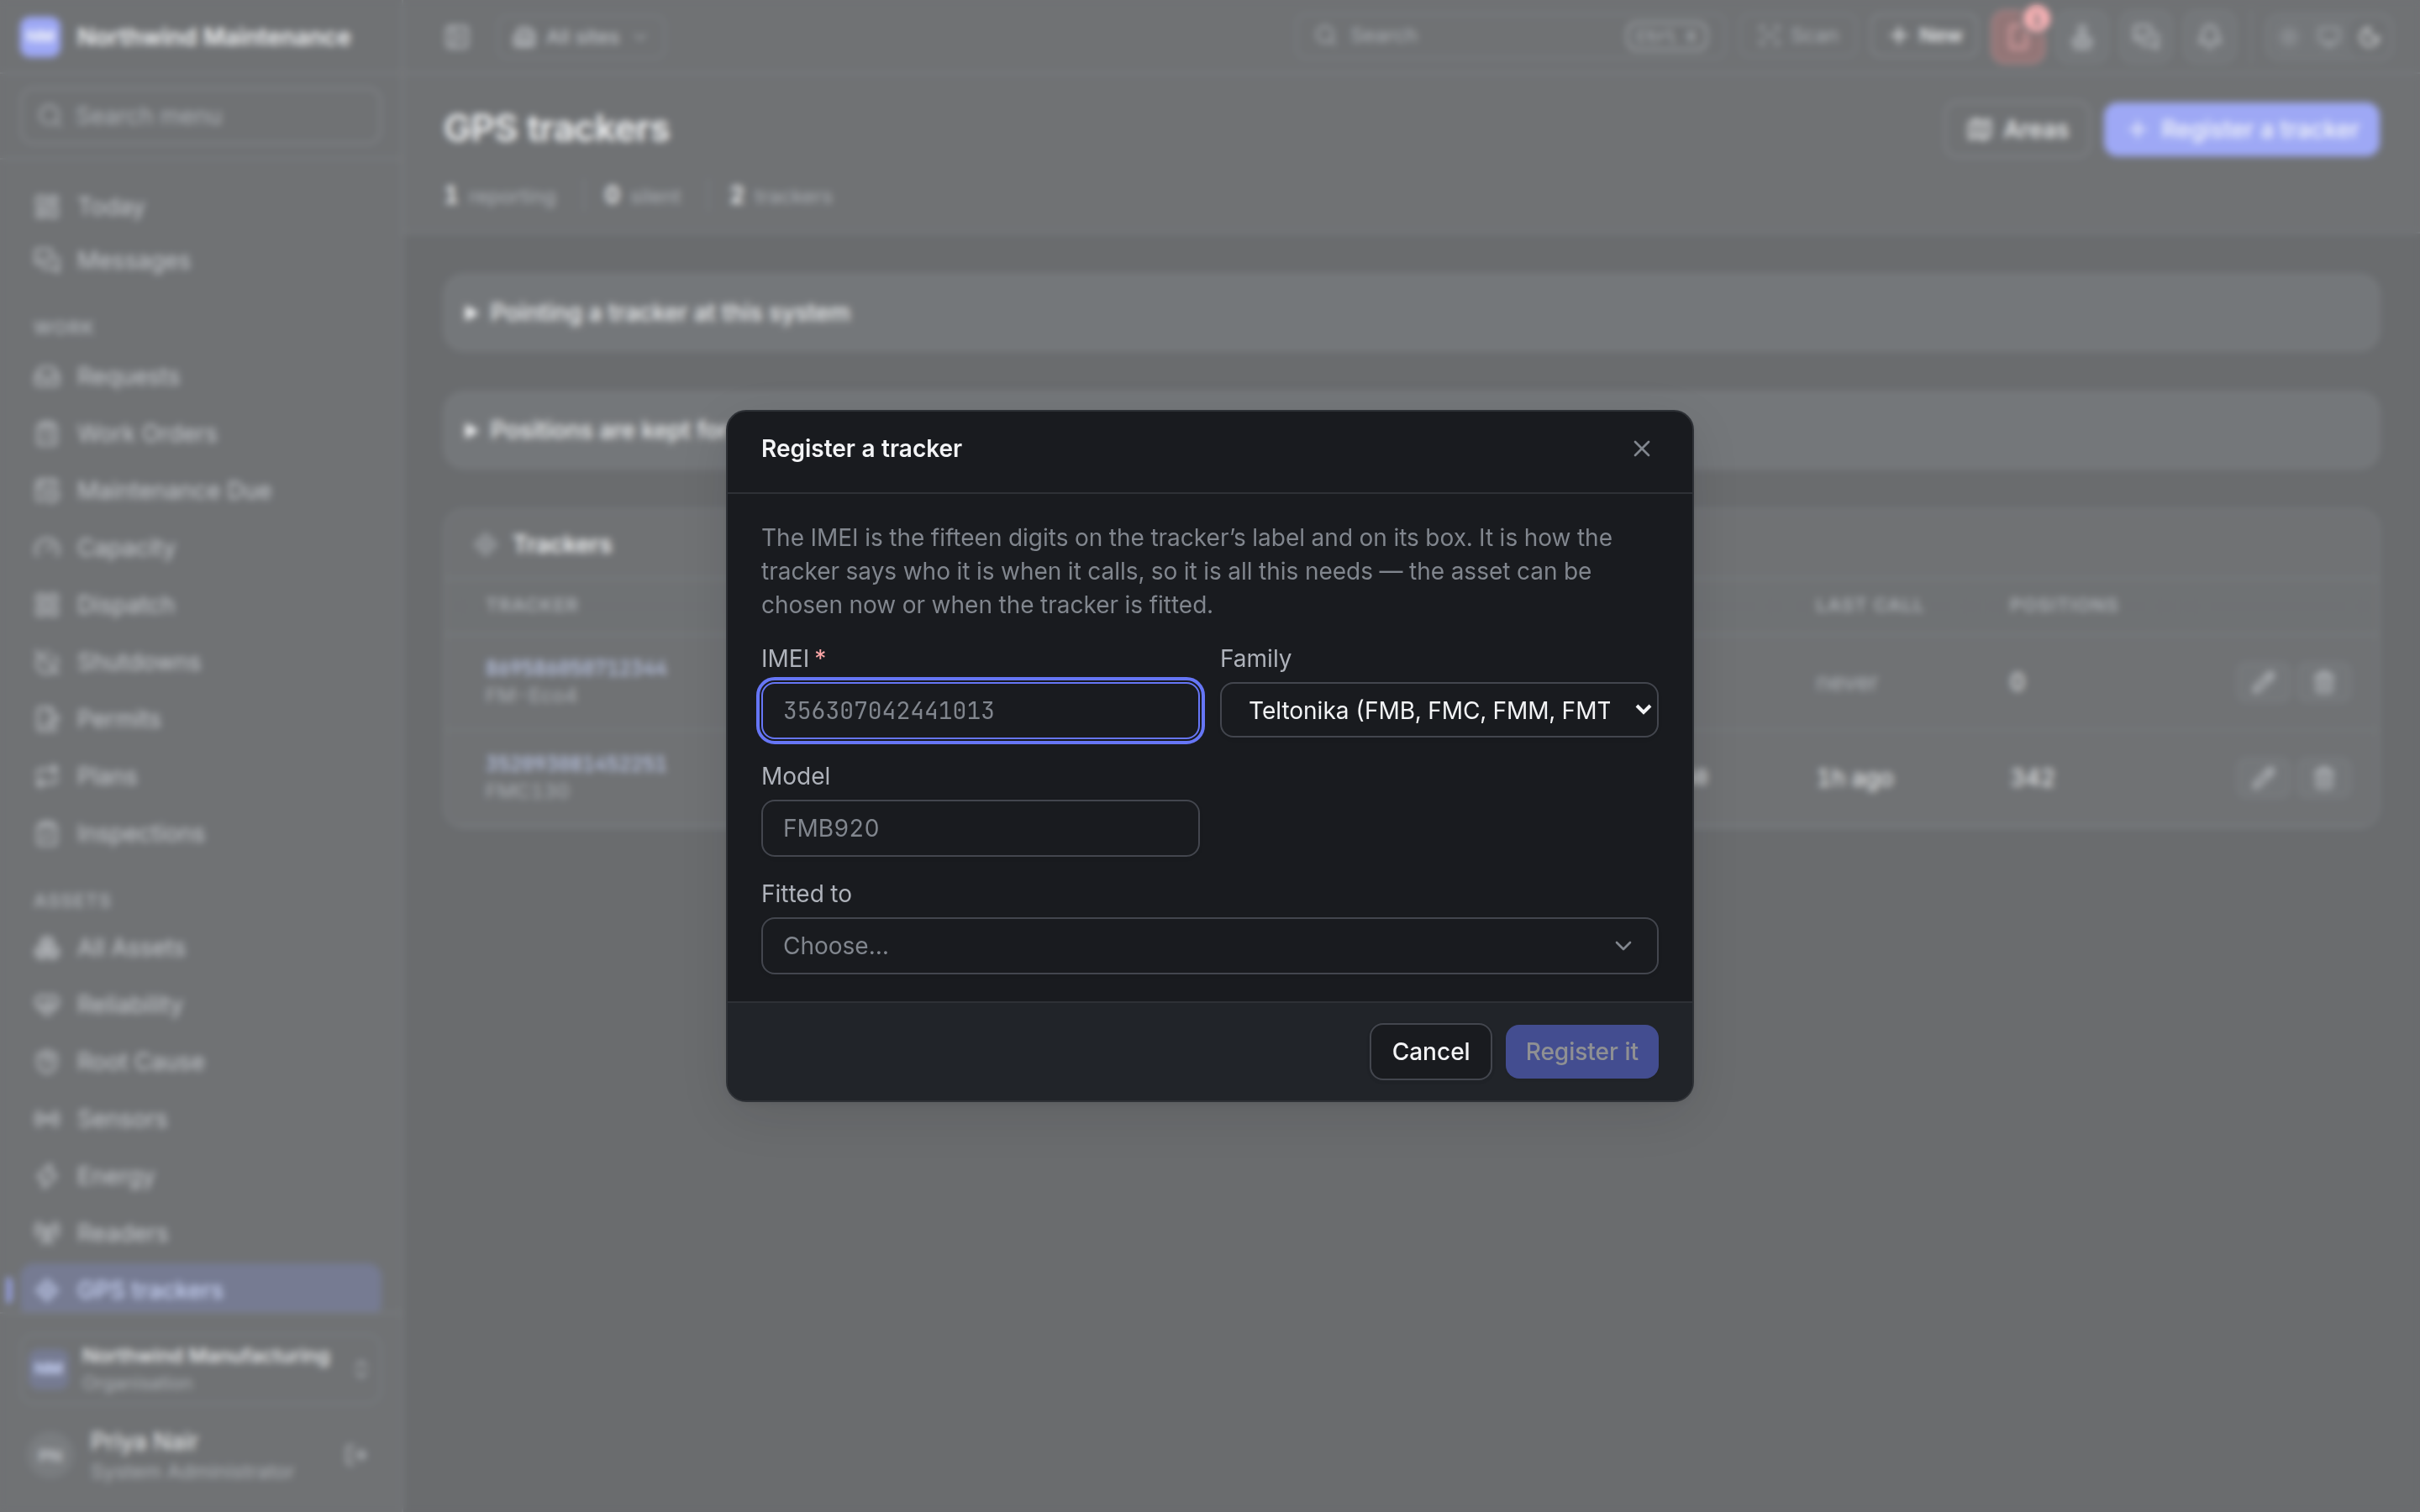
Task: Open the Northwind Manufacturing organization switcher
Action: (200, 1368)
